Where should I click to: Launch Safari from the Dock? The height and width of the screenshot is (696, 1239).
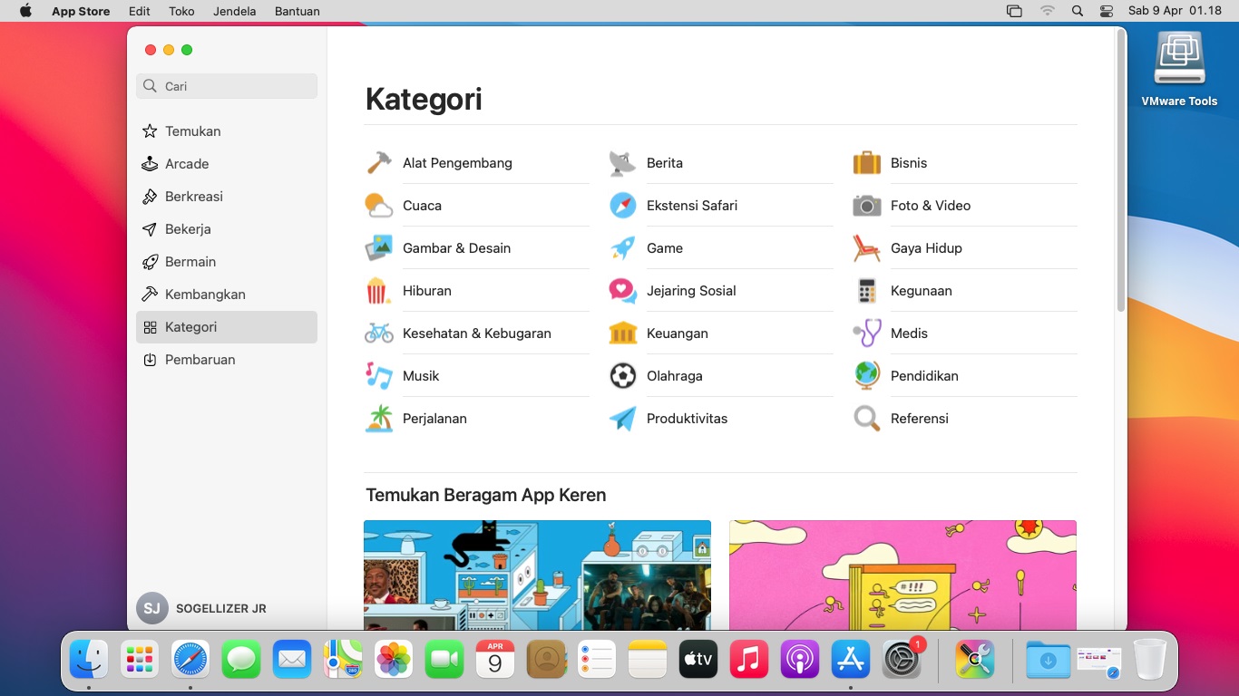190,660
